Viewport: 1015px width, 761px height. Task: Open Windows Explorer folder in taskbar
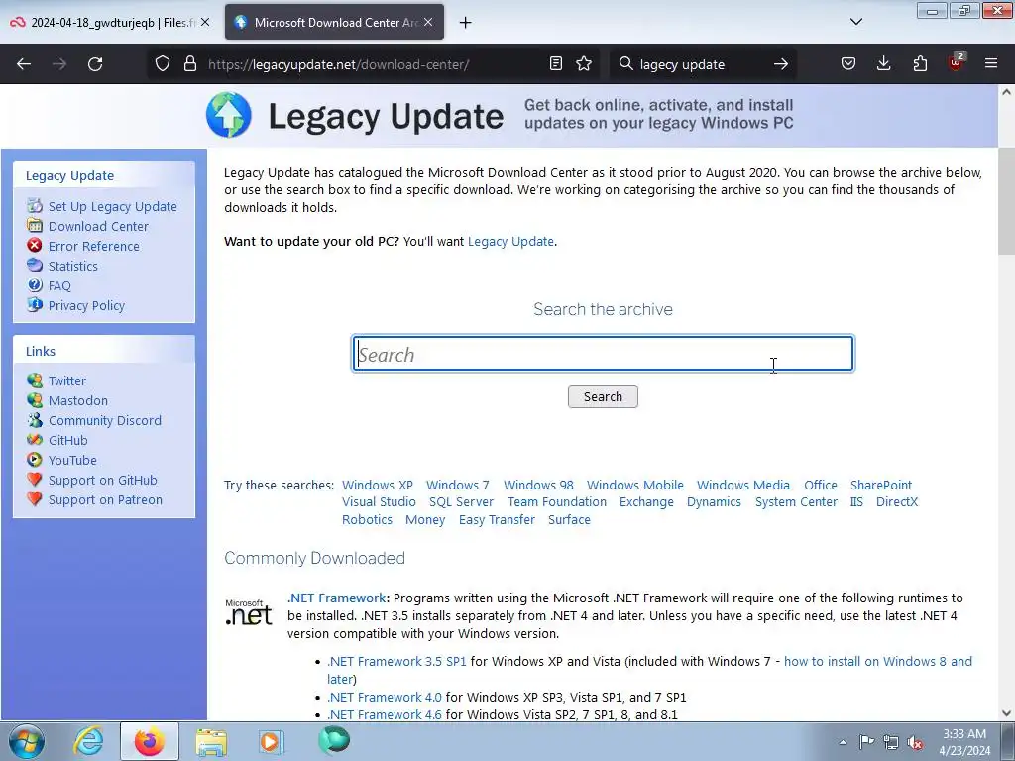[211, 742]
